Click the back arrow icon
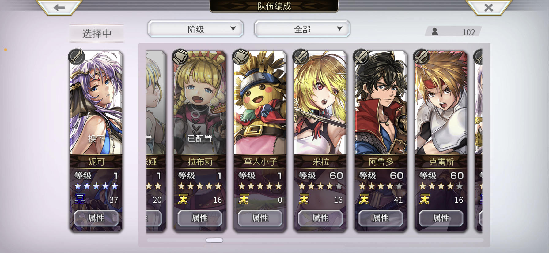The image size is (549, 253). 59,8
